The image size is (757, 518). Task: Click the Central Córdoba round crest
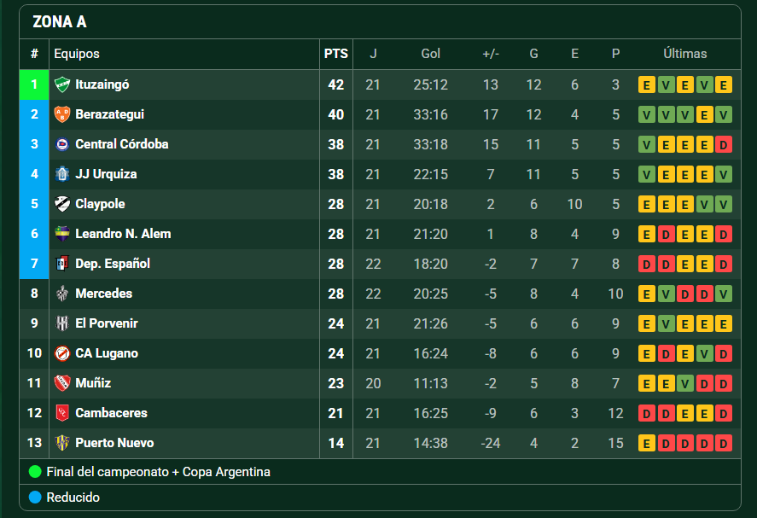[x=62, y=144]
